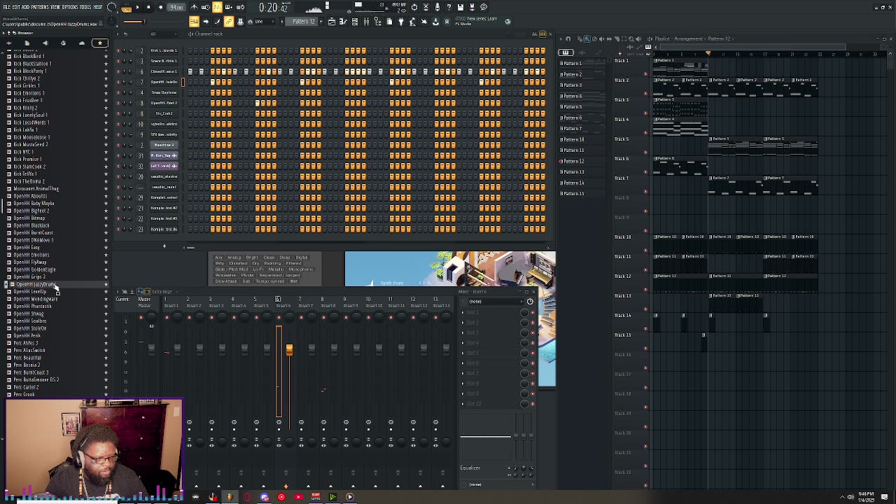Screen dimensions: 896x504
Task: Open the OPTIONS menu
Action: tap(70, 7)
